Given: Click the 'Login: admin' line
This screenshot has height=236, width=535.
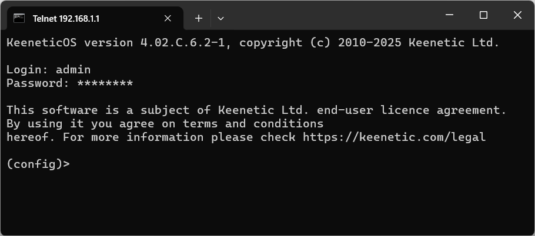Looking at the screenshot, I should coord(48,70).
